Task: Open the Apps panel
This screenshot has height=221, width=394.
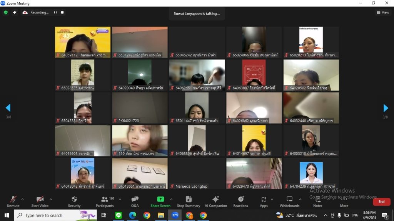Action: 264,201
